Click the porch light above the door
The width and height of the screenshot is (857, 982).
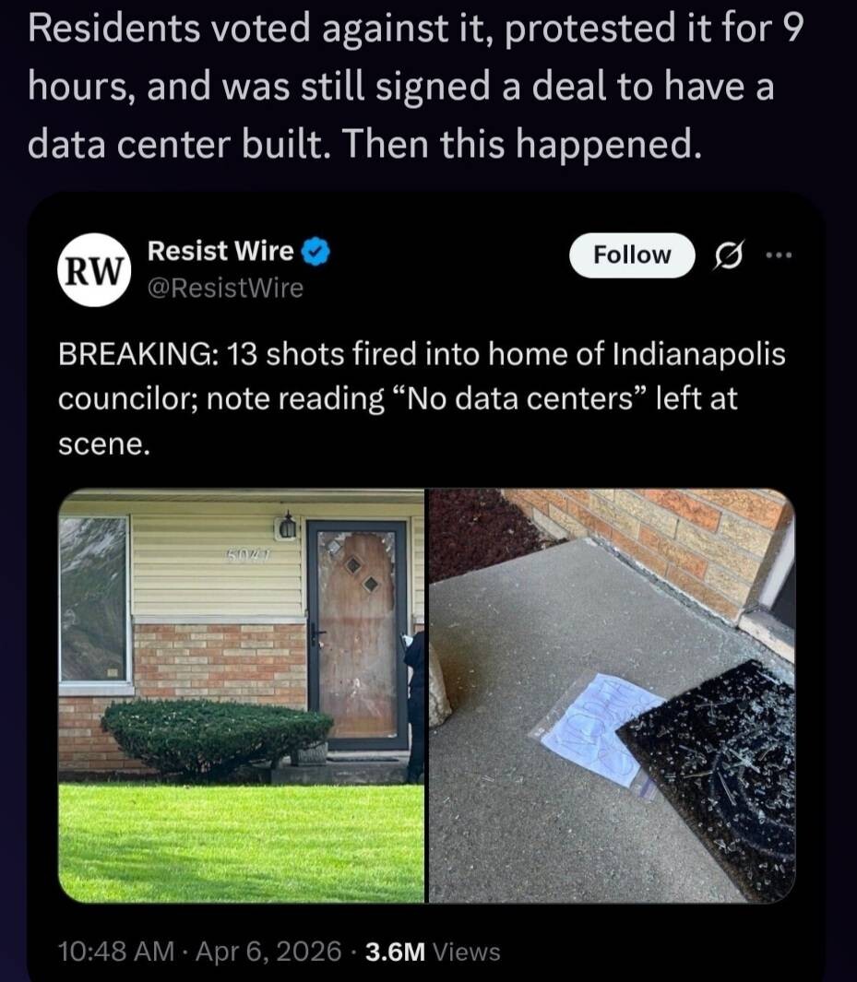(x=287, y=526)
